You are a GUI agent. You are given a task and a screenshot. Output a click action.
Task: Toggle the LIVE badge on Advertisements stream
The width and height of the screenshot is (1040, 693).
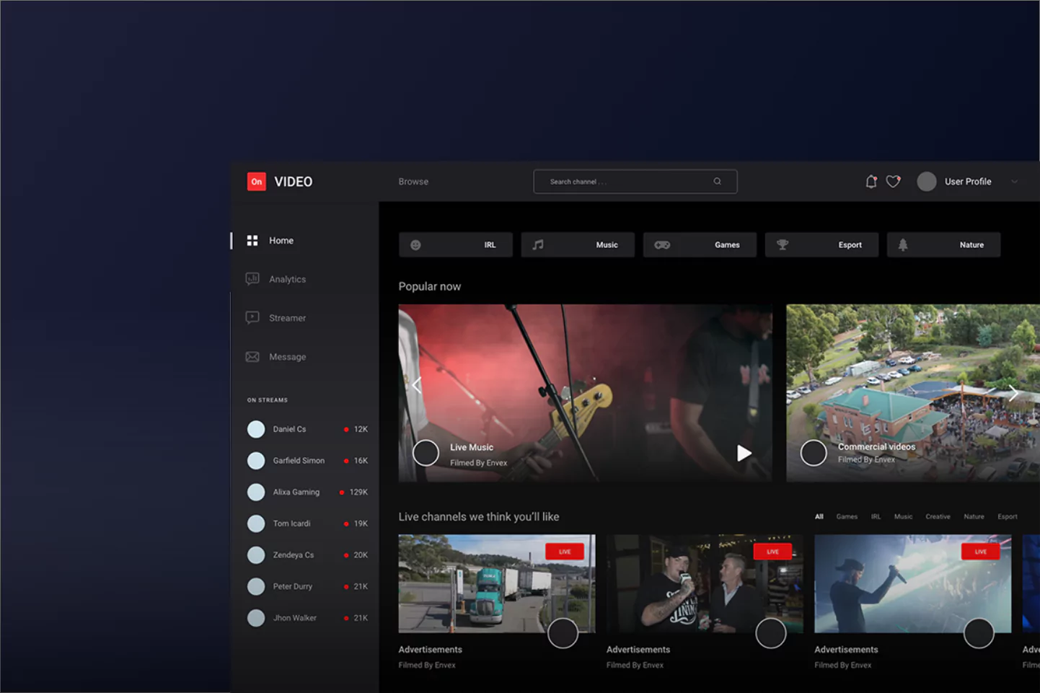point(565,551)
